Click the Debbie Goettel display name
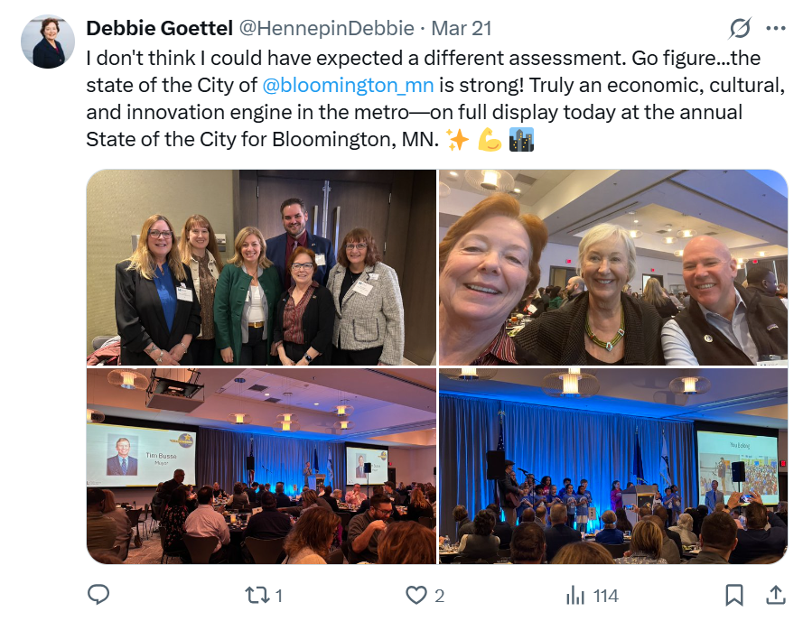The width and height of the screenshot is (803, 621). (x=159, y=28)
